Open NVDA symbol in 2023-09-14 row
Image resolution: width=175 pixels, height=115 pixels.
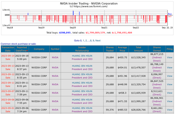pyautogui.click(x=55, y=57)
